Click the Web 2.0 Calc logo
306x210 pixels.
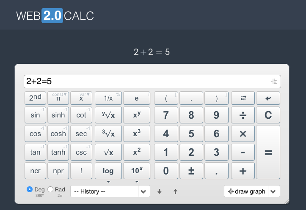[55, 16]
